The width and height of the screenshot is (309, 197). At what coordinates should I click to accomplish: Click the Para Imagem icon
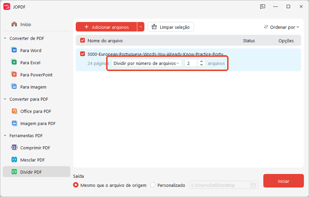coord(14,87)
